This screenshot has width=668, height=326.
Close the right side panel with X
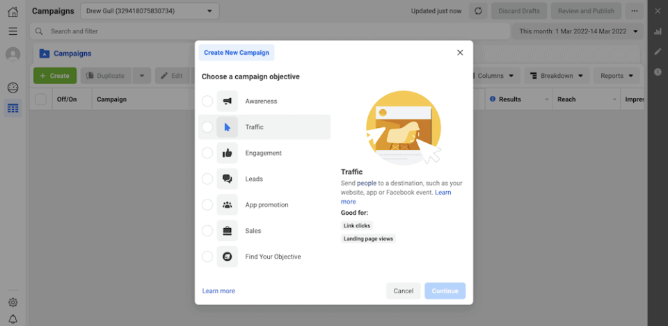coord(658,11)
